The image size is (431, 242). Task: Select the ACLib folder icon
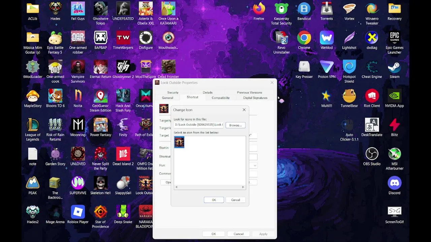coord(33,11)
